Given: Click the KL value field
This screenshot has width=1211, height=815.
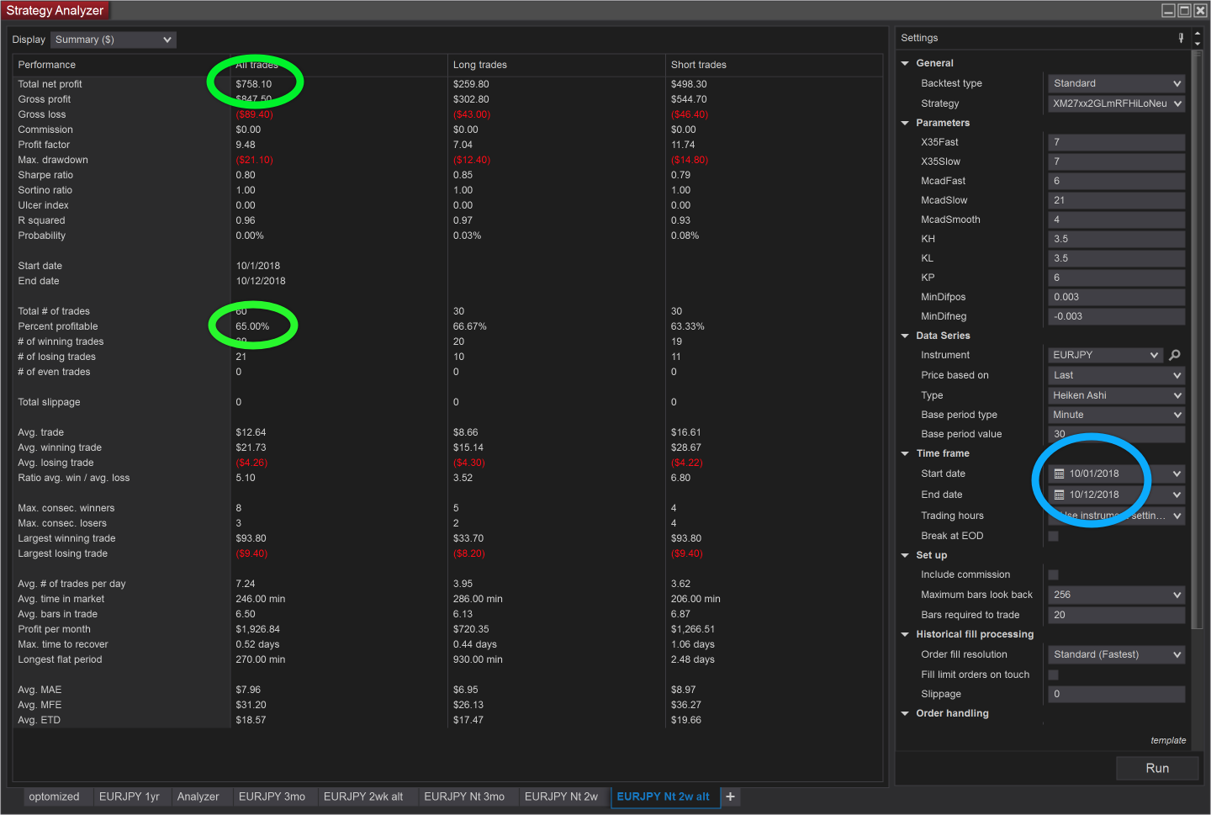Looking at the screenshot, I should (1117, 258).
